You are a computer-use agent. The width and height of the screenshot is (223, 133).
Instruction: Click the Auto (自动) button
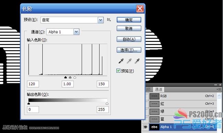129,39
